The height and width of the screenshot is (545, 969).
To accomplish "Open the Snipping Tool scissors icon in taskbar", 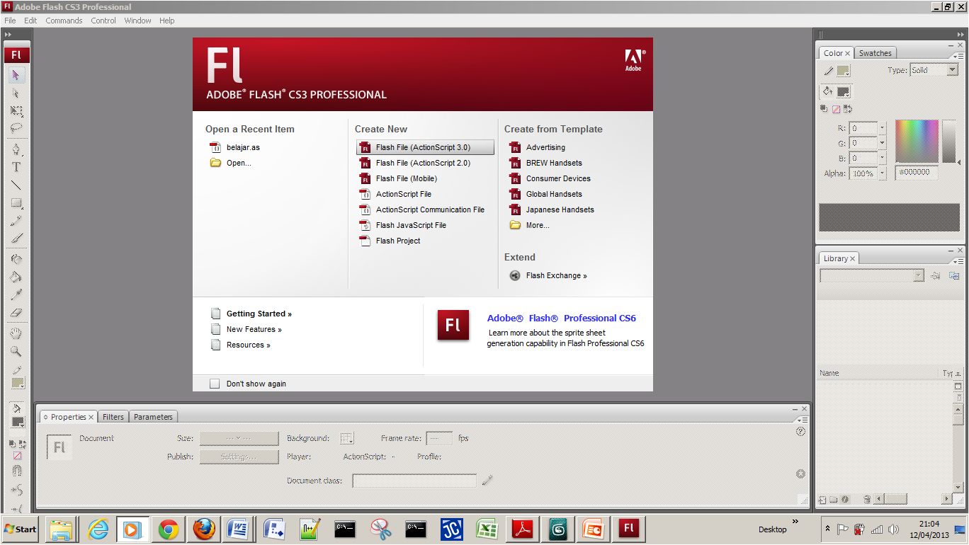I will click(x=381, y=529).
